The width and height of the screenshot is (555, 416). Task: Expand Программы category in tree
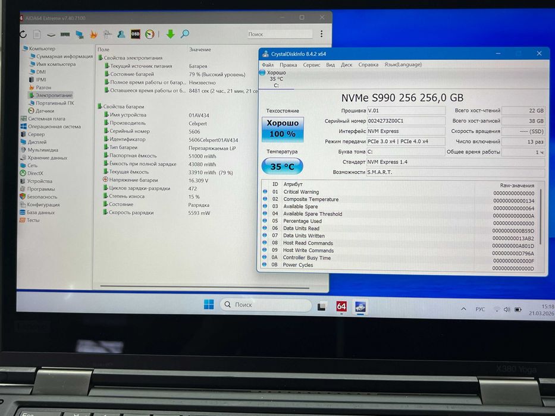[37, 188]
